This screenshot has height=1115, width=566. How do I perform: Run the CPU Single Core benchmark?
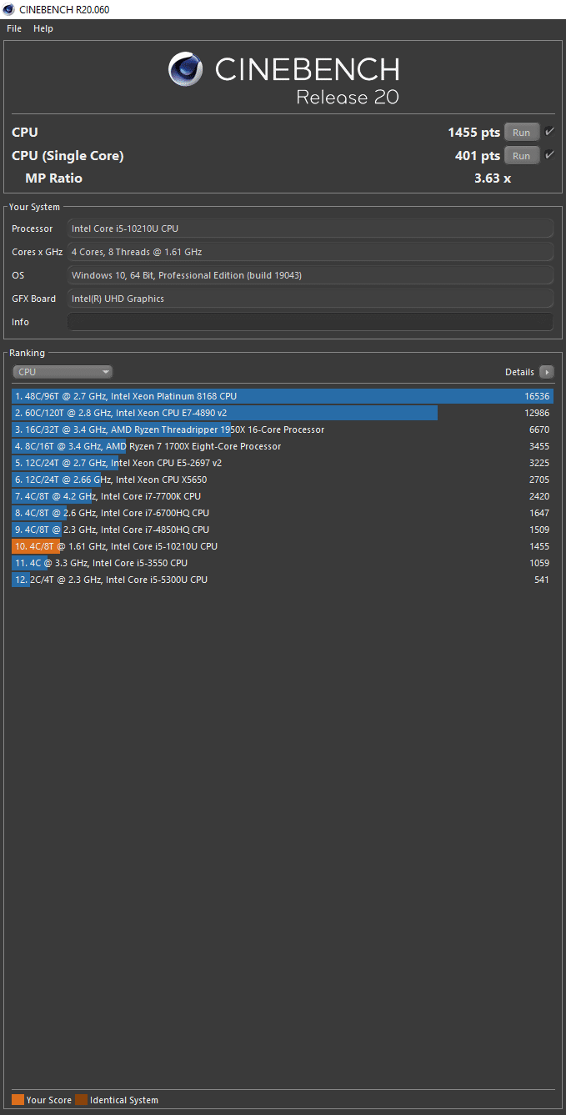(x=522, y=156)
